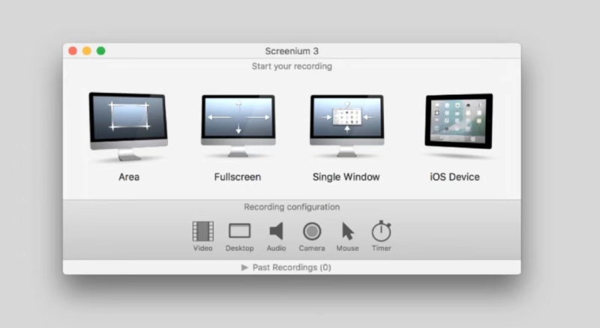The height and width of the screenshot is (328, 600).
Task: Open Camera configuration circle icon
Action: point(312,231)
